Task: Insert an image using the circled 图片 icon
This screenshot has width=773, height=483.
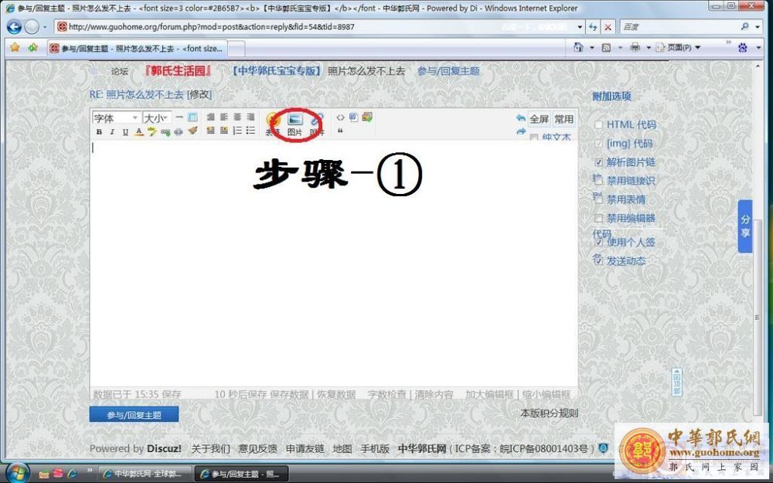Action: [x=296, y=120]
